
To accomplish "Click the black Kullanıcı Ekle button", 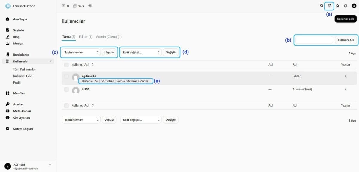I will [x=346, y=19].
